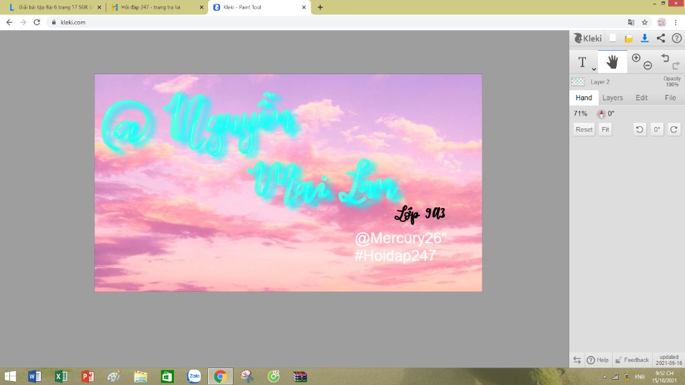Screen dimensions: 685x385
Task: Undo the last action in Kleki
Action: [x=665, y=57]
